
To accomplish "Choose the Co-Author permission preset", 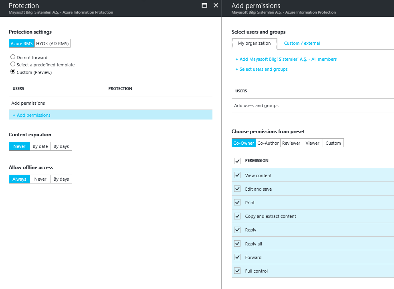I will pos(268,143).
